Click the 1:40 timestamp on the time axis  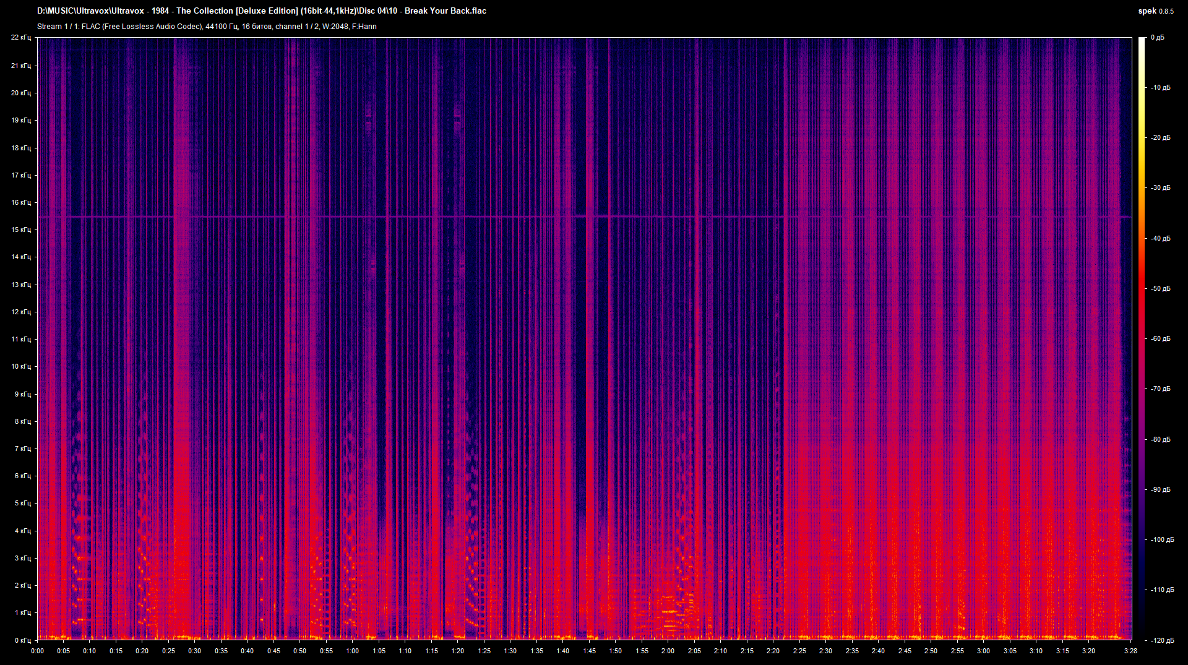562,651
